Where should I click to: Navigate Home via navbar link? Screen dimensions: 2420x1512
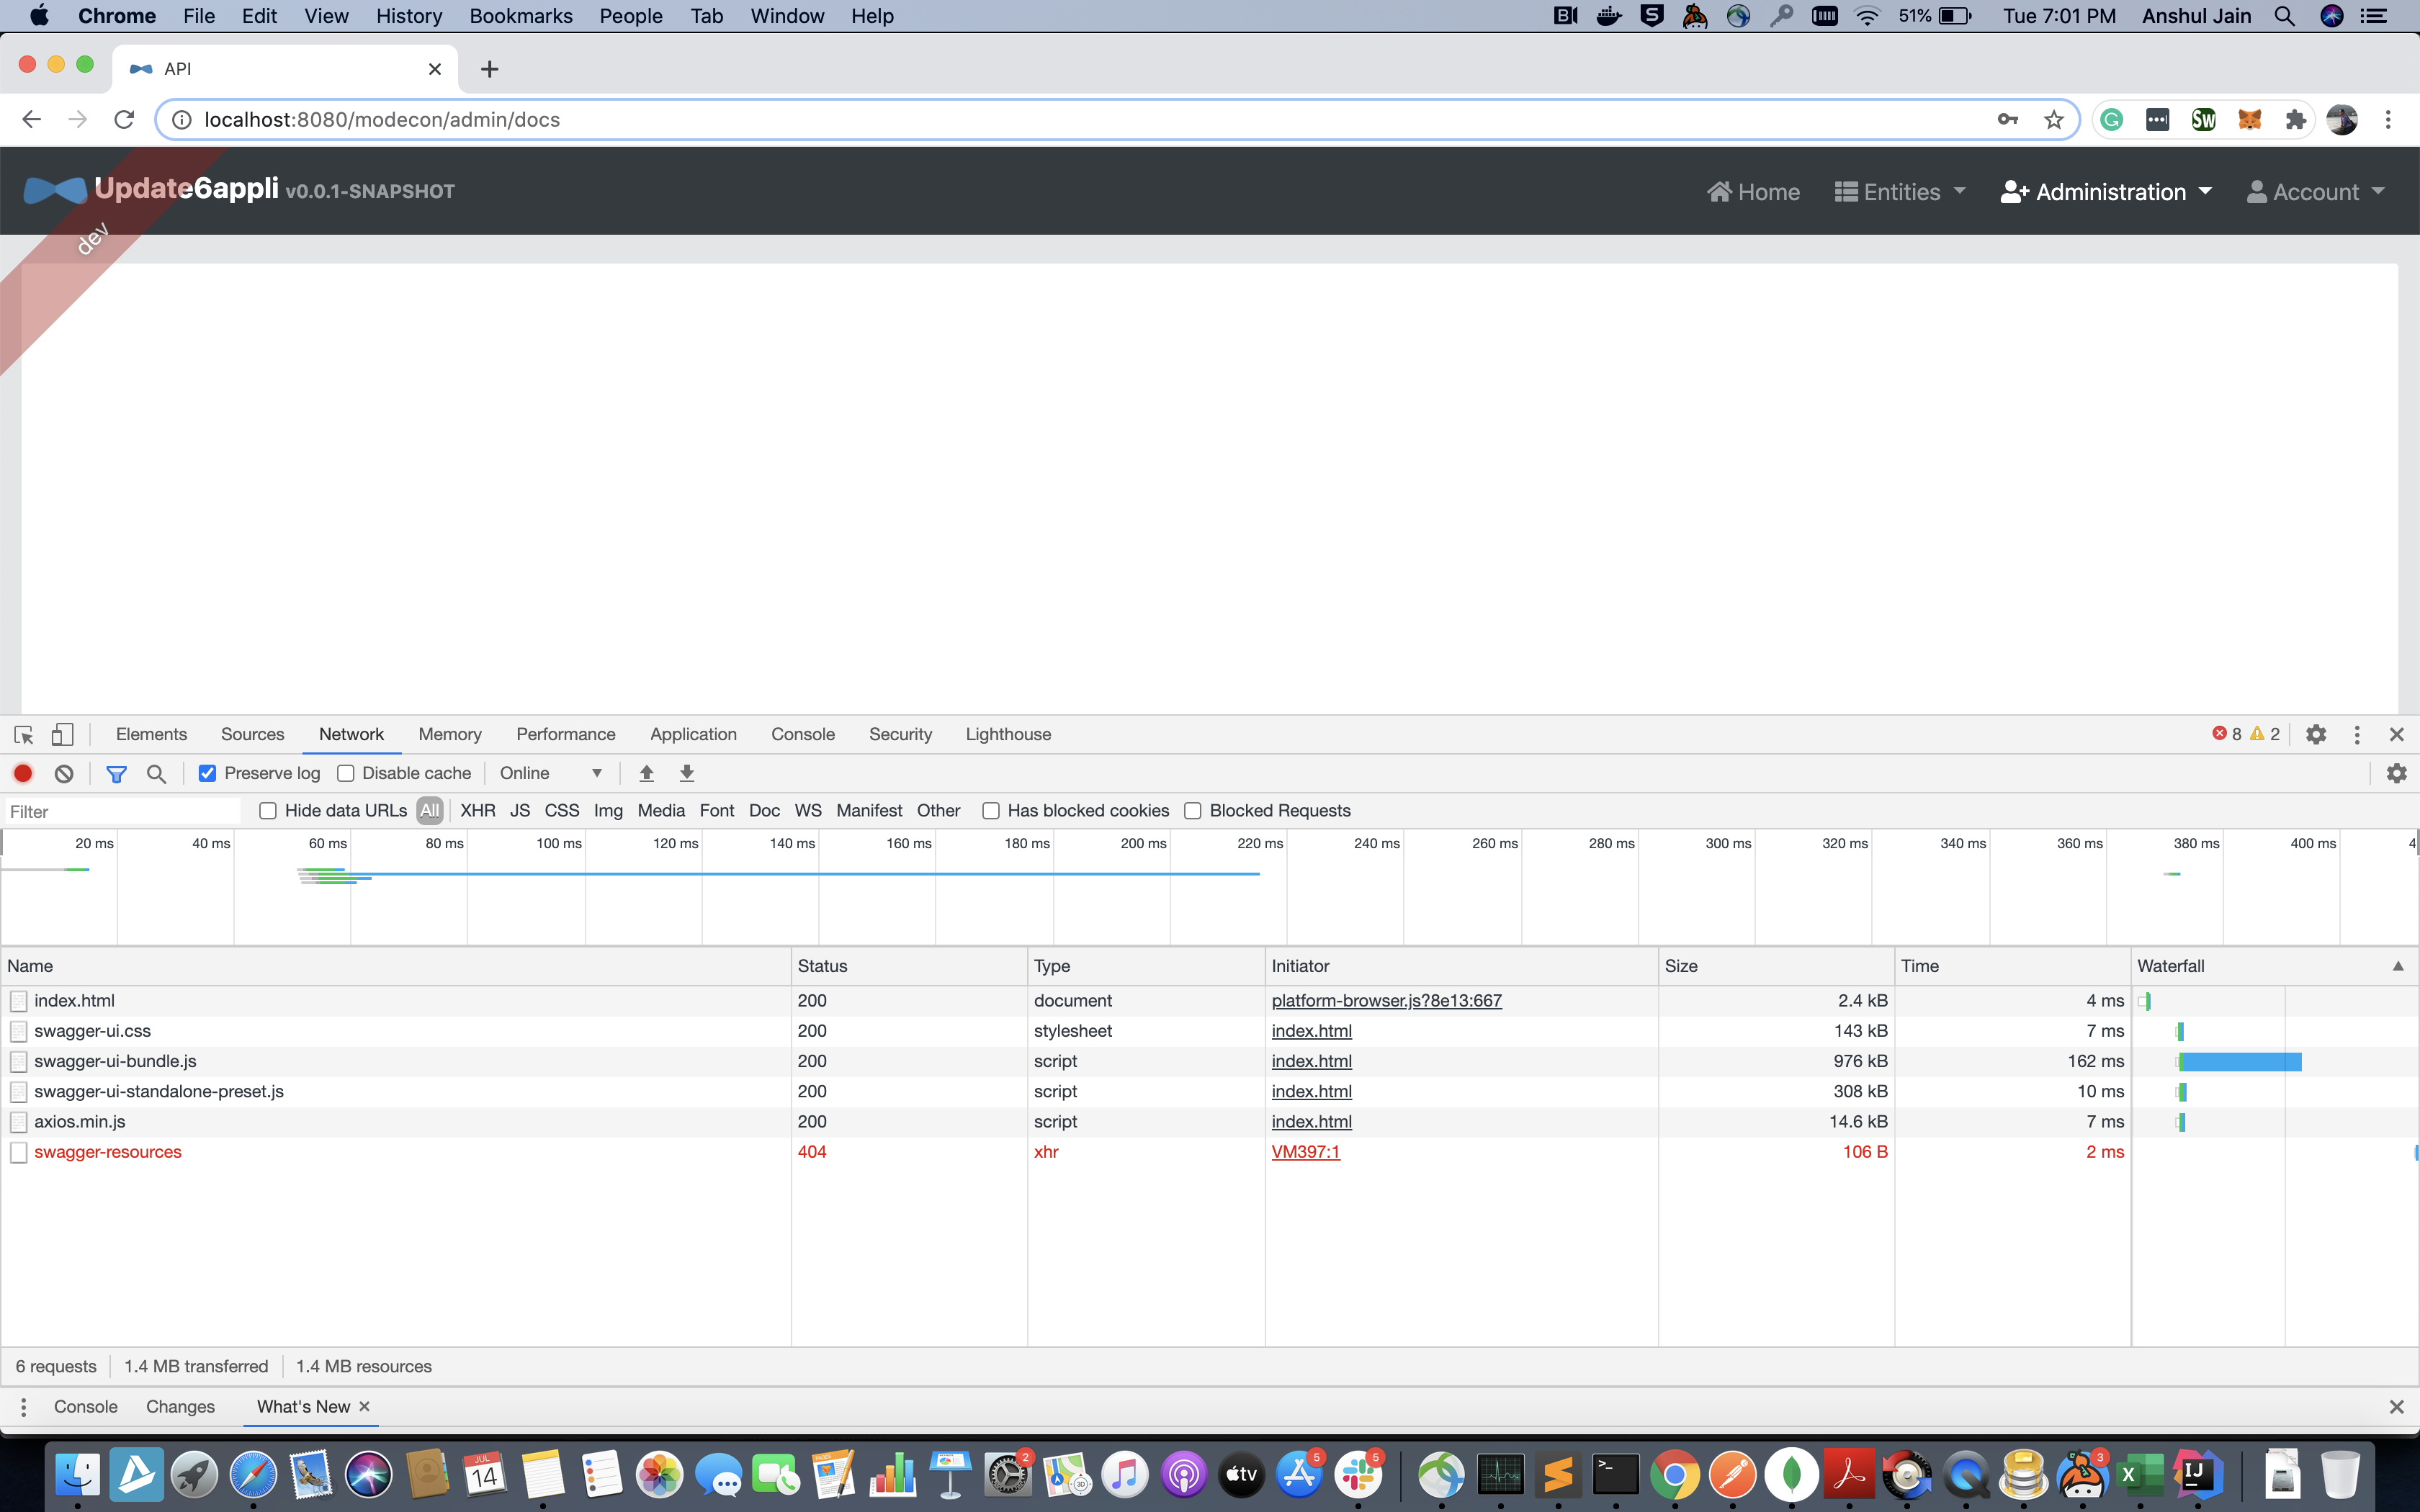click(x=1753, y=191)
